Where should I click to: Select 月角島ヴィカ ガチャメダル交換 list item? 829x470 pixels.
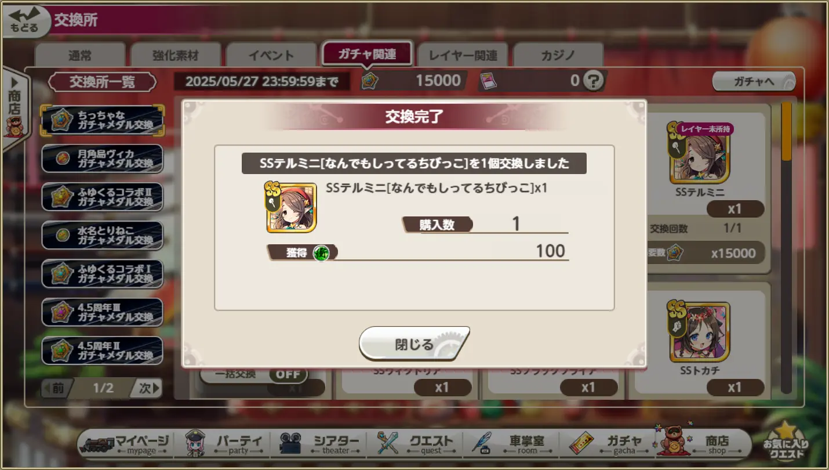click(102, 159)
